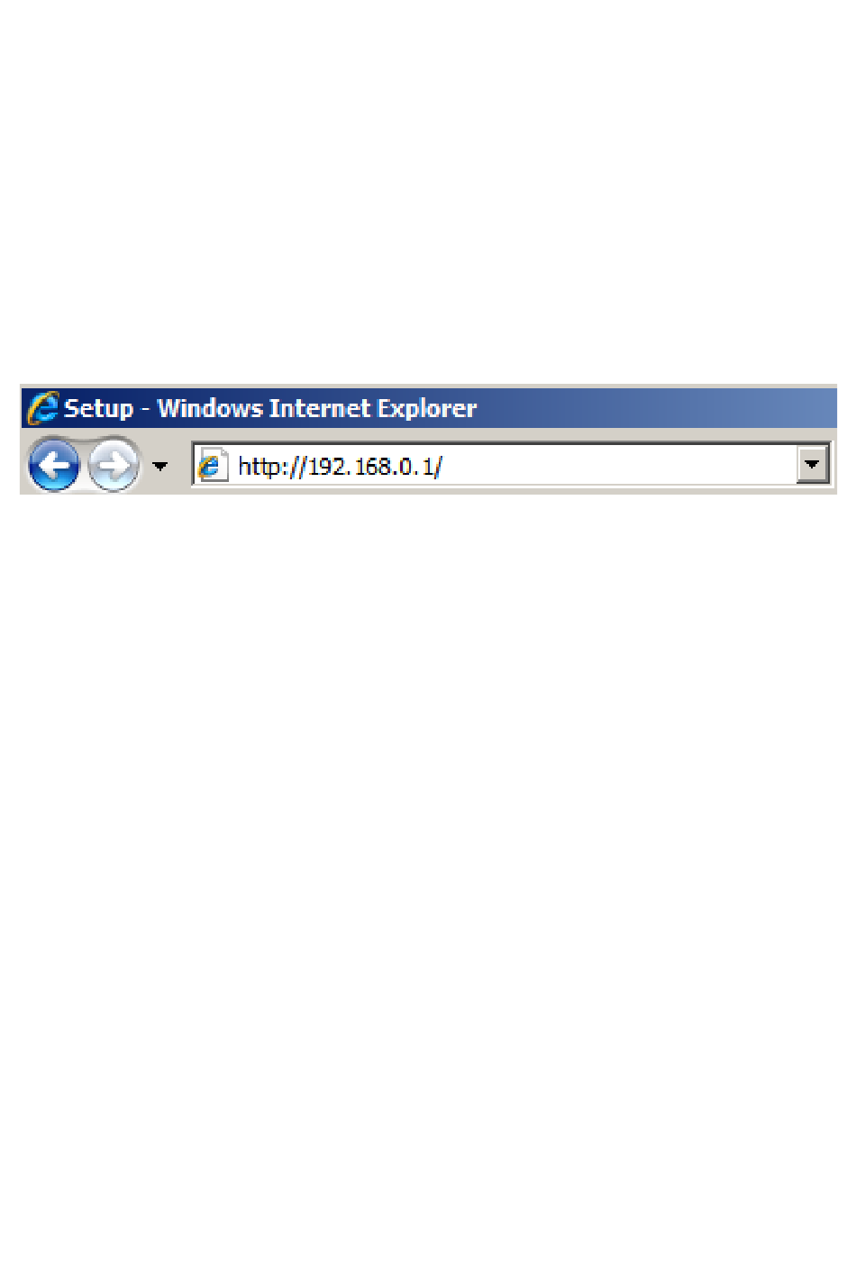Click the Windows Internet Explorer title text

point(317,409)
